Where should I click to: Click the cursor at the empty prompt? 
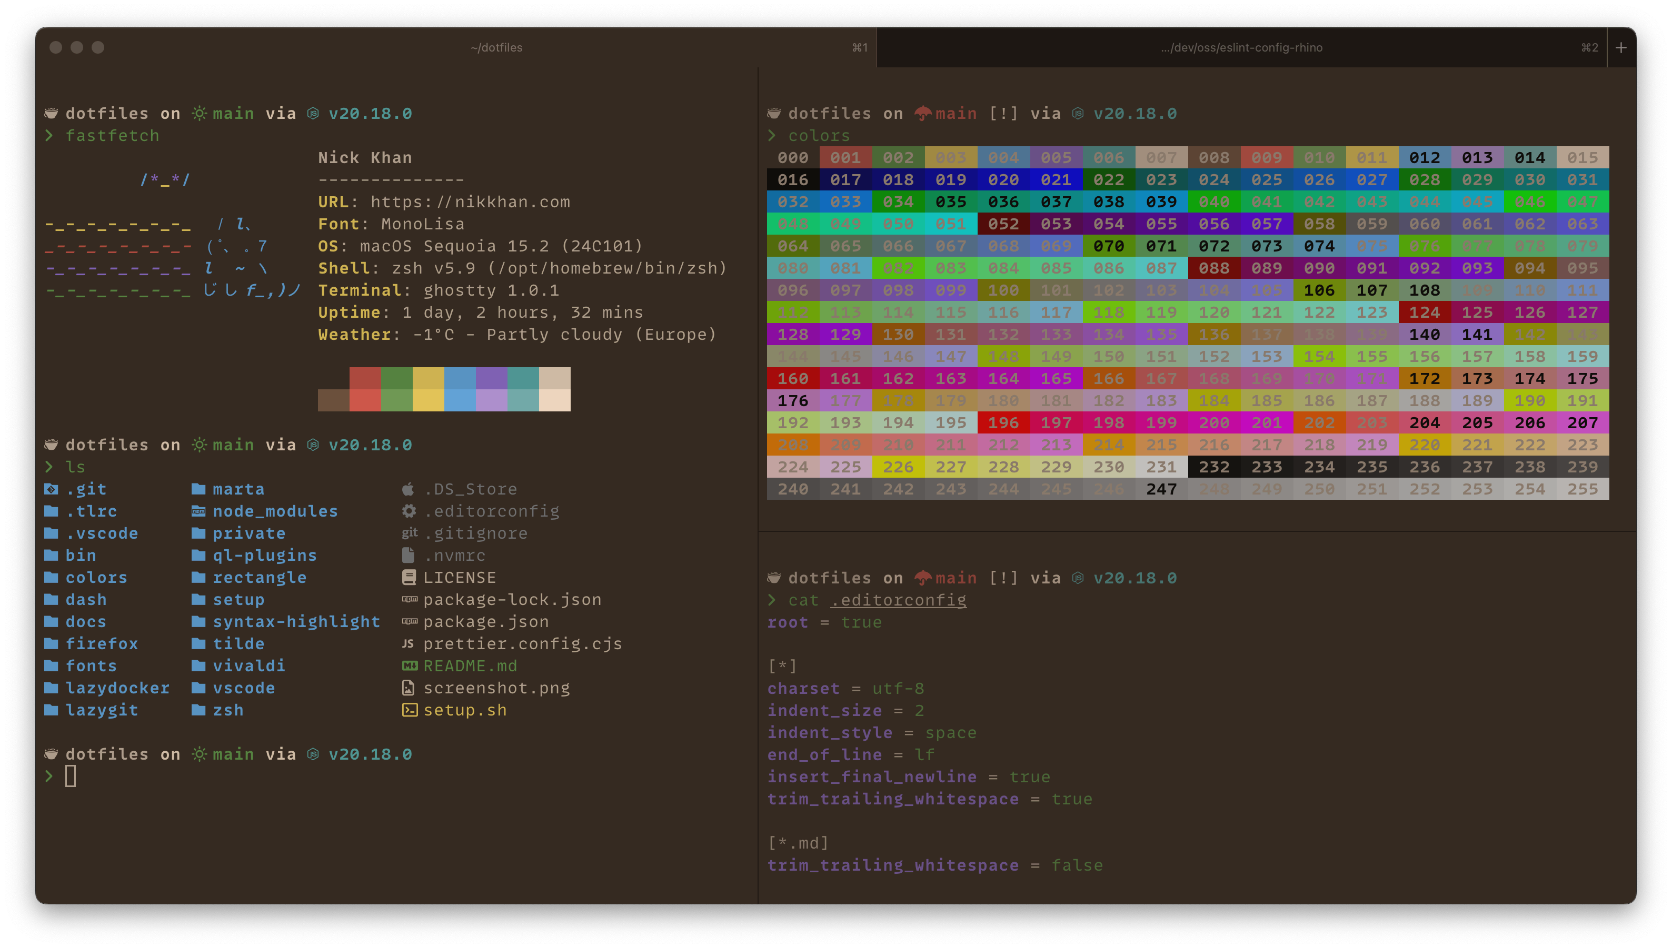pyautogui.click(x=71, y=776)
